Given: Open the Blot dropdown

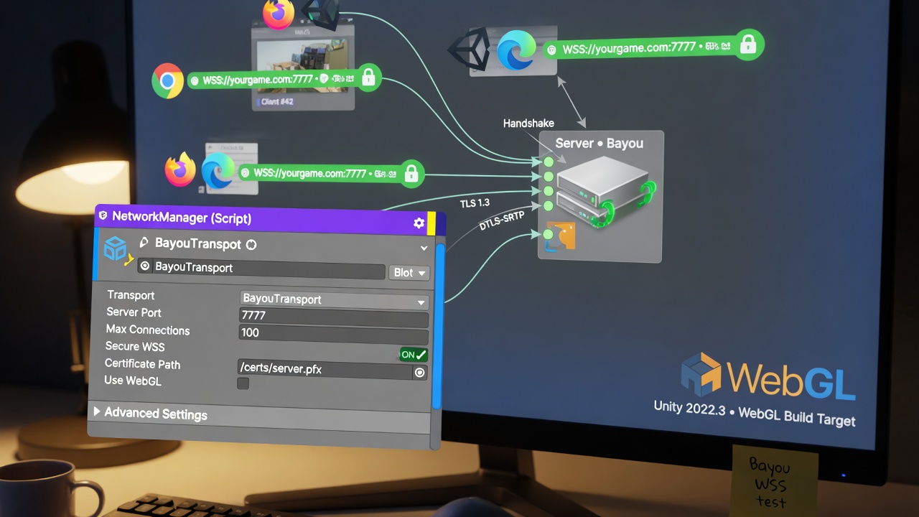Looking at the screenshot, I should 409,273.
